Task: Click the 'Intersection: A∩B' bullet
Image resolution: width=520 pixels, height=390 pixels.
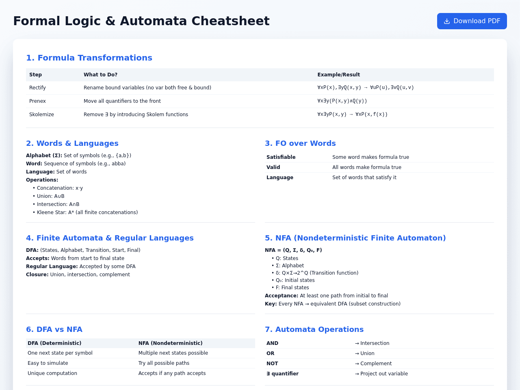Action: (x=56, y=204)
